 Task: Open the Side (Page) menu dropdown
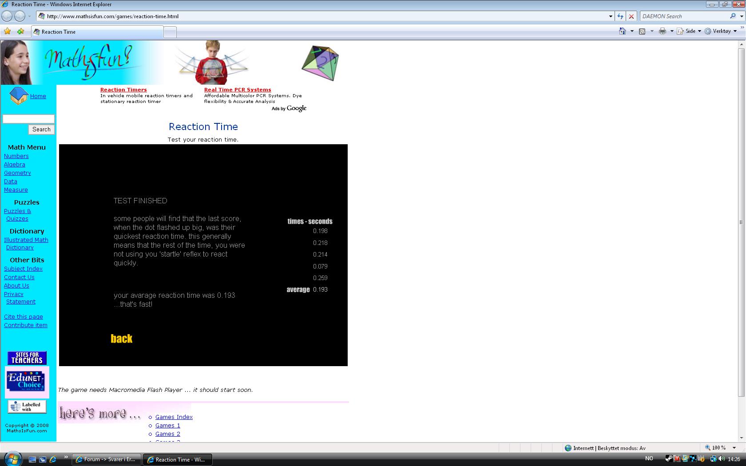coord(689,31)
